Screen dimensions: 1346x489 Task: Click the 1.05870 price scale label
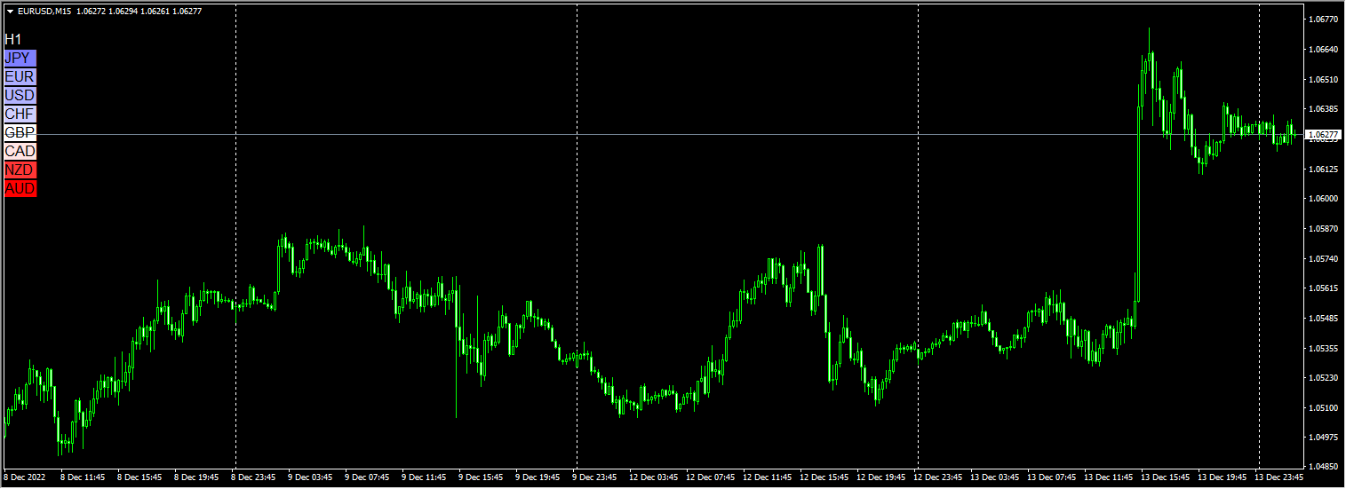tap(1324, 229)
